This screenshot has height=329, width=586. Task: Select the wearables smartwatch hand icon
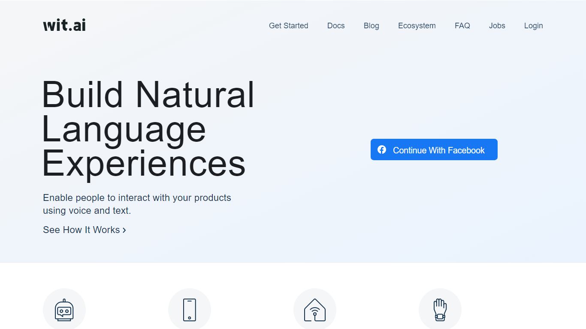coord(440,309)
